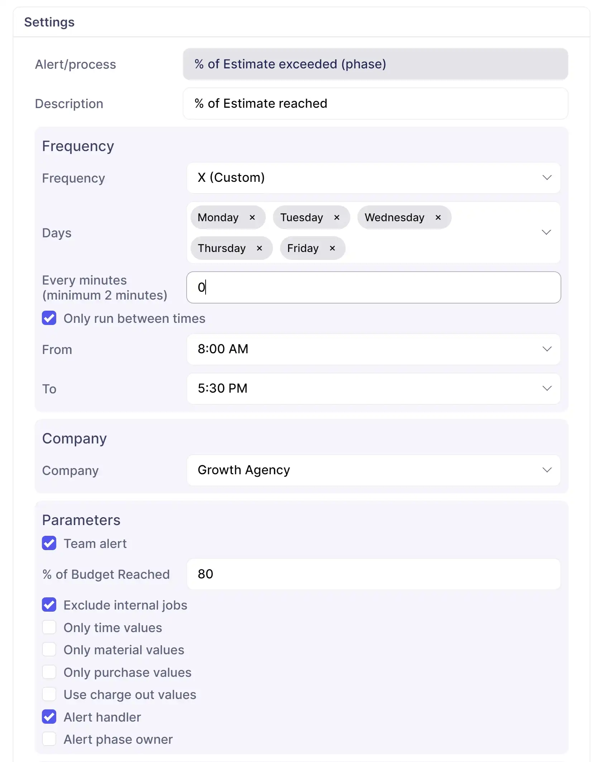Viewport: 610px width, 762px height.
Task: Remove the Friday day tag
Action: pos(332,248)
